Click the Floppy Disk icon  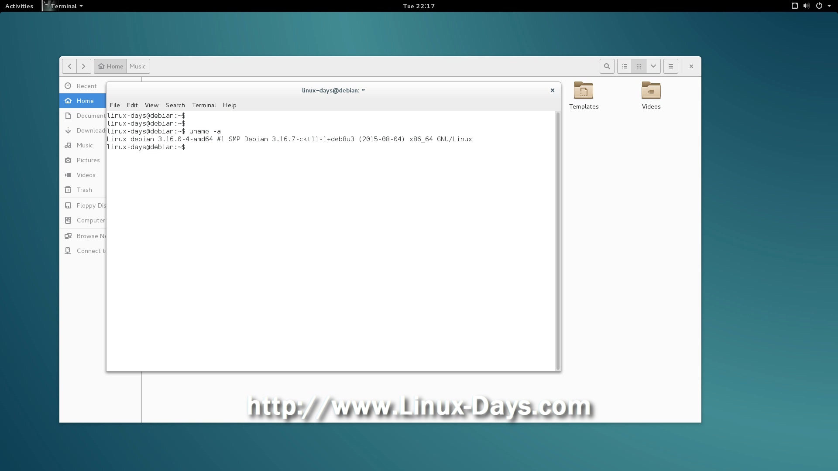tap(68, 205)
